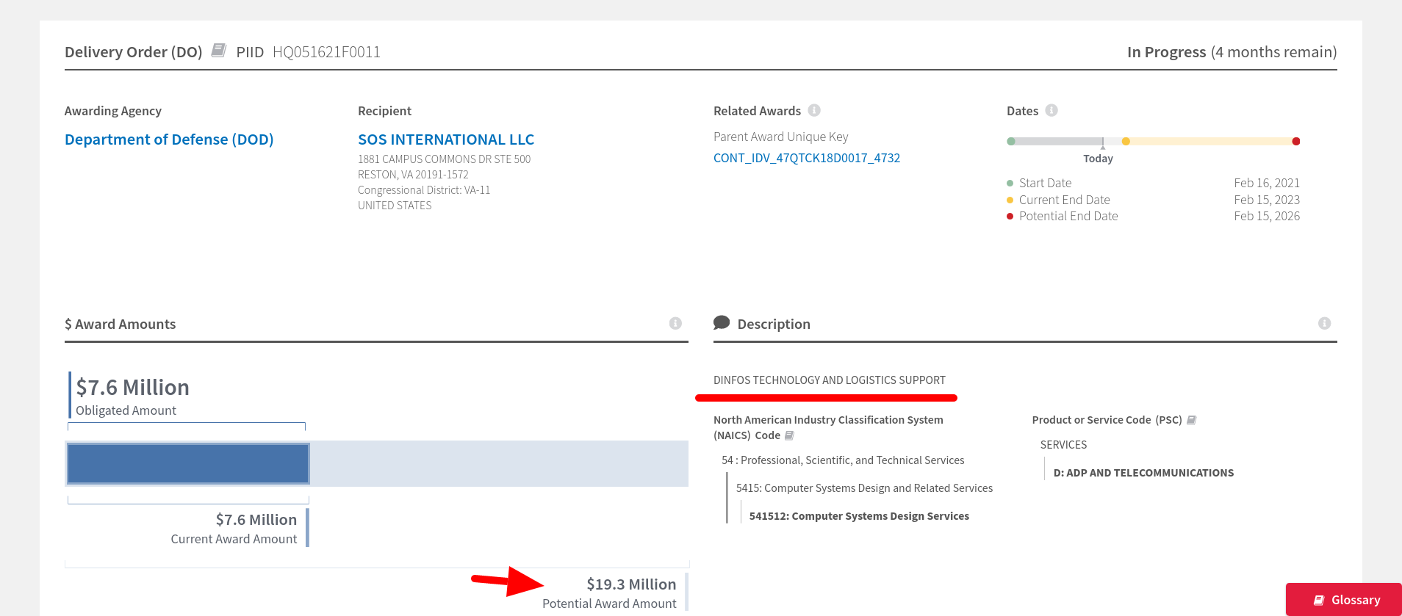The image size is (1402, 616).
Task: Click recipient address line RESTON, VA 20191-1572
Action: click(x=413, y=175)
